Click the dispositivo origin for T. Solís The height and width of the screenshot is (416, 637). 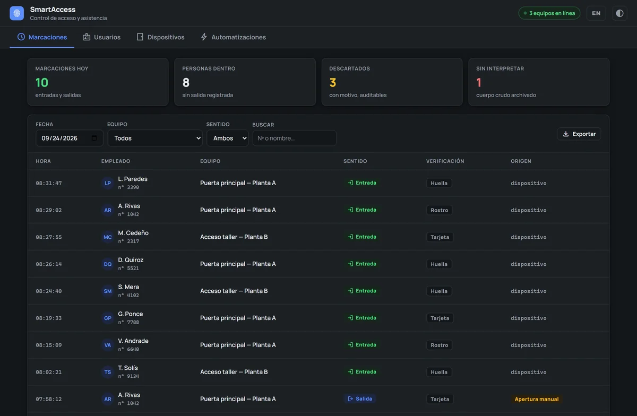[x=529, y=372]
